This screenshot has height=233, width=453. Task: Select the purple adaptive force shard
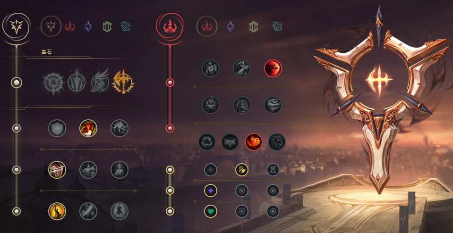tap(211, 191)
